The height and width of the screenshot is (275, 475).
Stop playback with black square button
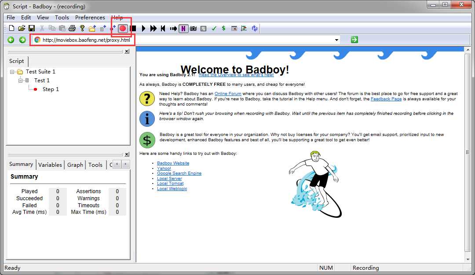(x=133, y=29)
